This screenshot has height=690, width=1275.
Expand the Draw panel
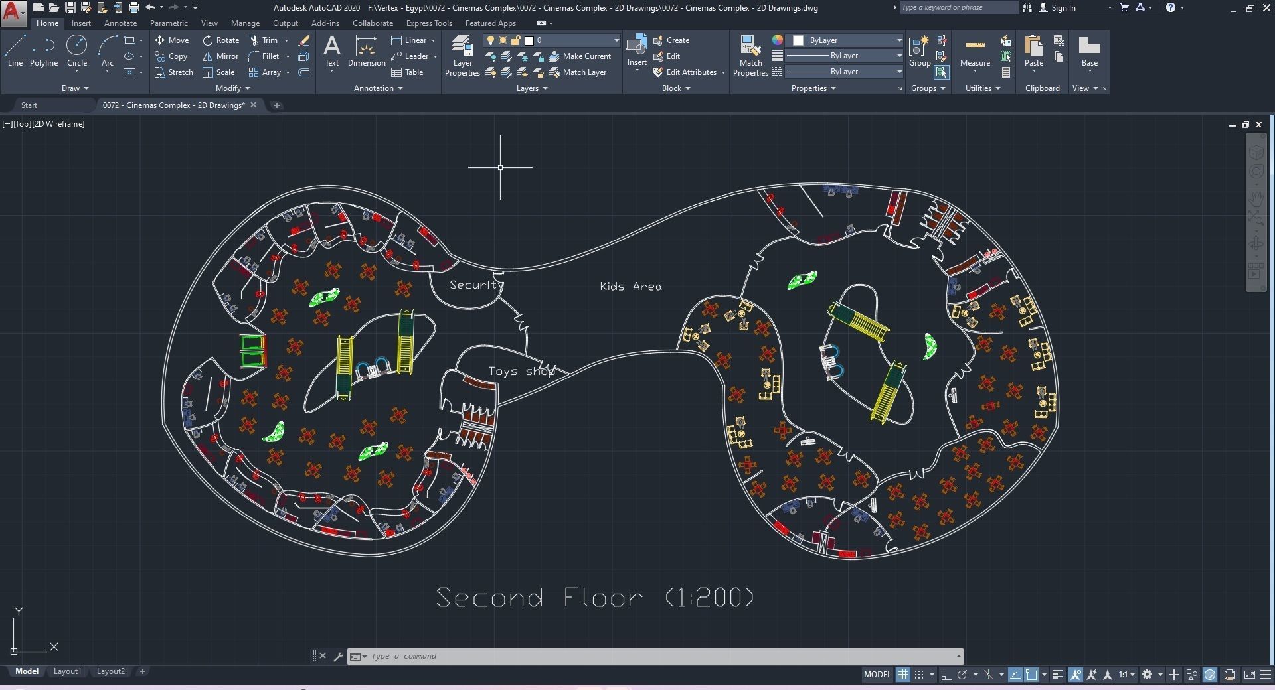point(75,88)
